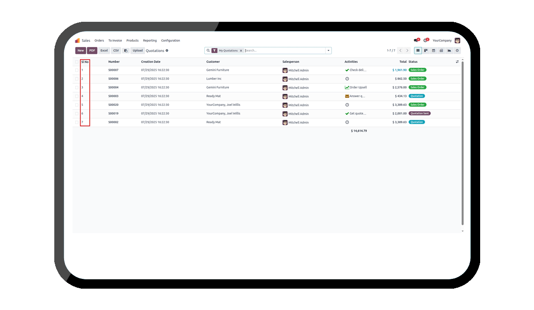Click the green check activity for S00007

point(347,70)
